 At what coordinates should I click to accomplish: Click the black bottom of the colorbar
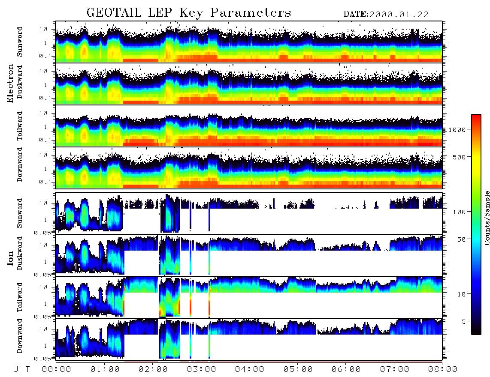click(476, 331)
